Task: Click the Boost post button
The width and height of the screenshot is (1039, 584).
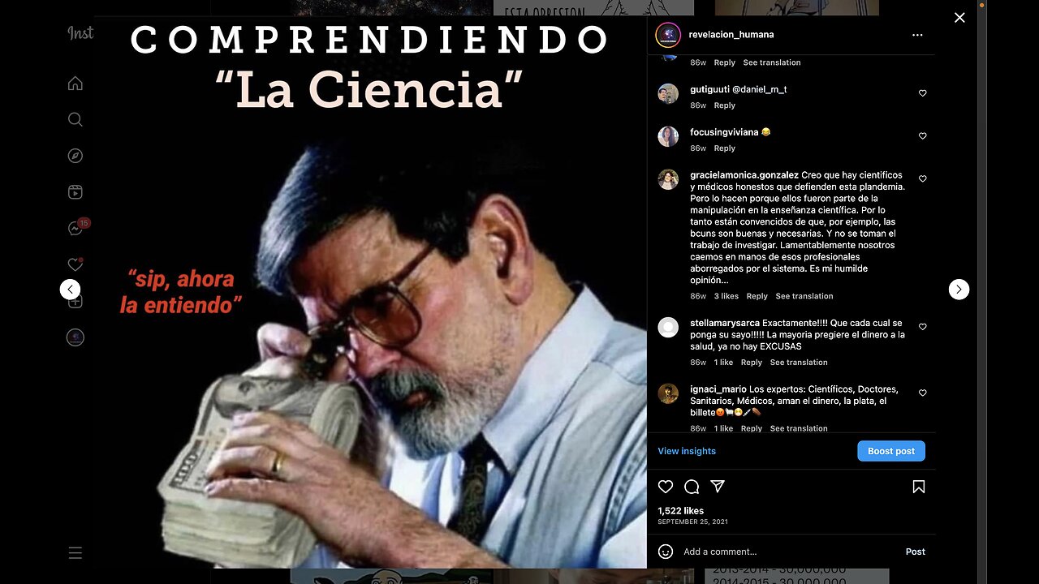Action: (891, 451)
